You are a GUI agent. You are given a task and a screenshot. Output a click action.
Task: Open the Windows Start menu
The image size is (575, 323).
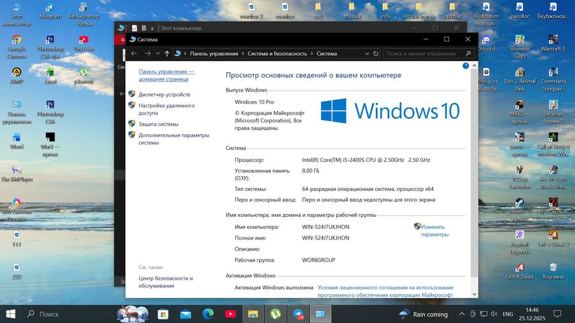point(10,314)
